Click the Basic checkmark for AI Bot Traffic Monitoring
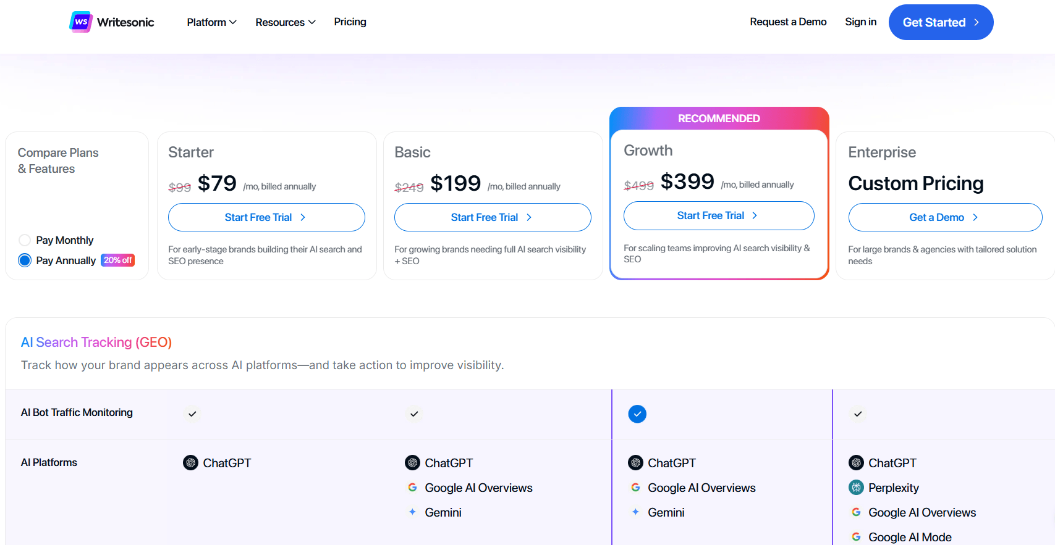 pos(414,414)
